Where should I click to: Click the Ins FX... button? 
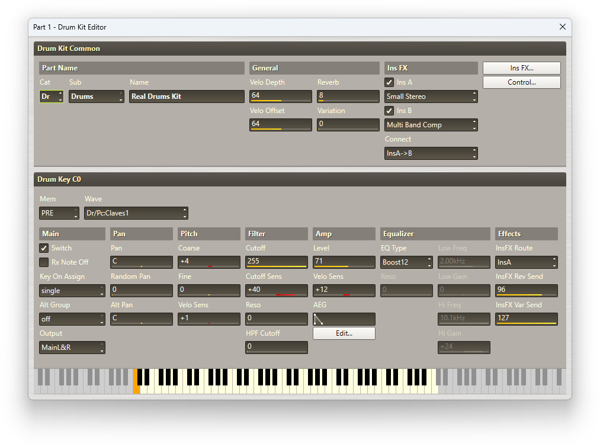(521, 68)
